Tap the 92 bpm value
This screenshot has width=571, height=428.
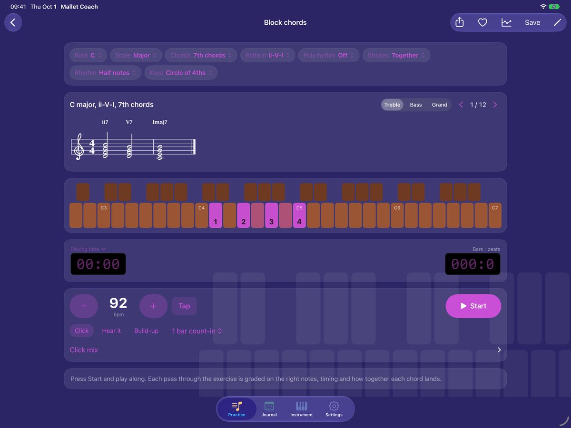(x=118, y=306)
